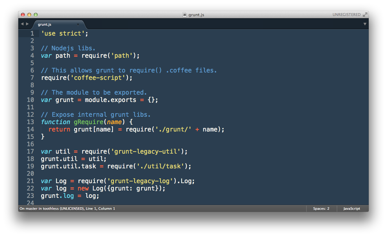Click 'path' variable name on line 4
Screen dimensions: 387x237
pyautogui.click(x=63, y=55)
